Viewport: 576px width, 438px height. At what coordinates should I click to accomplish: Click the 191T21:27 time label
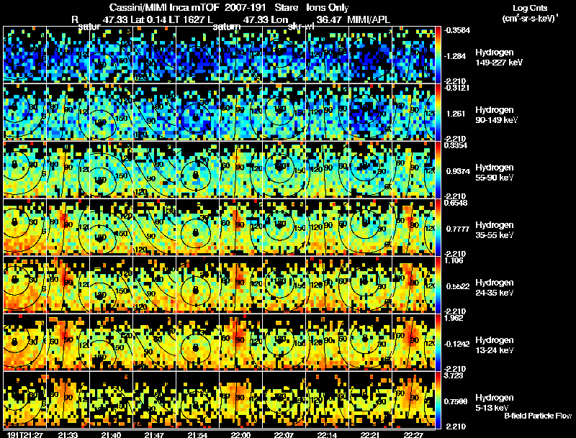[x=25, y=434]
